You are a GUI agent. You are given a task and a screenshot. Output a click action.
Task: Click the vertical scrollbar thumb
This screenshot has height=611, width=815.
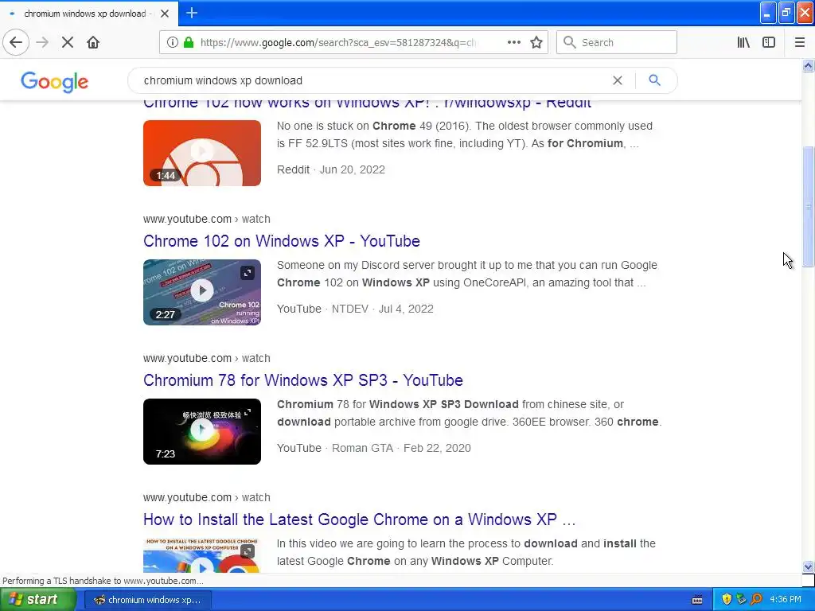pos(809,207)
